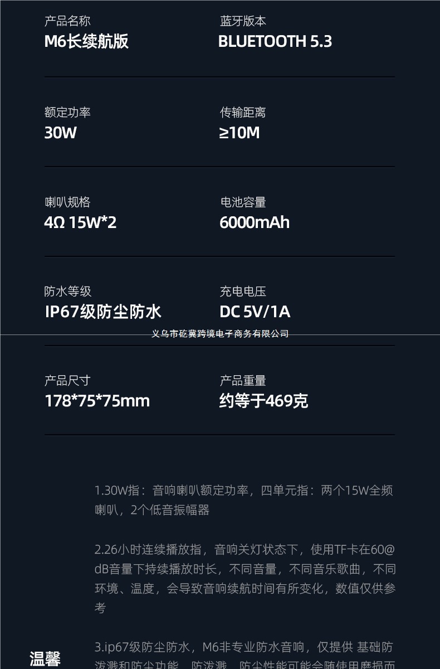440x669 pixels.
Task: Click the 产品重量 label
Action: (243, 381)
